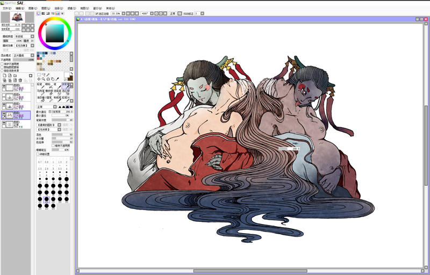Image resolution: width=430 pixels, height=275 pixels.
Task: Zoom out canvas with minus button
Action: (128, 13)
